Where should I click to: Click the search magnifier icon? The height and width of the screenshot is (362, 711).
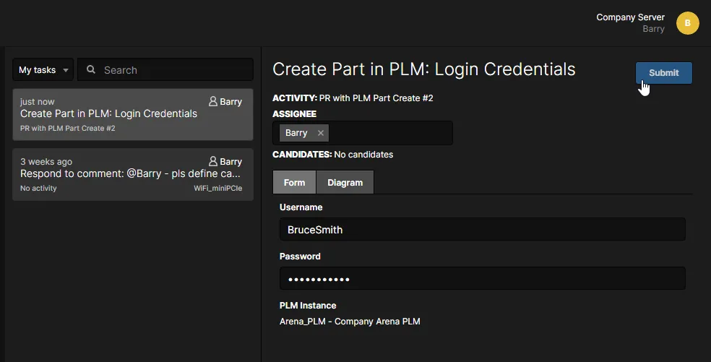pos(91,69)
